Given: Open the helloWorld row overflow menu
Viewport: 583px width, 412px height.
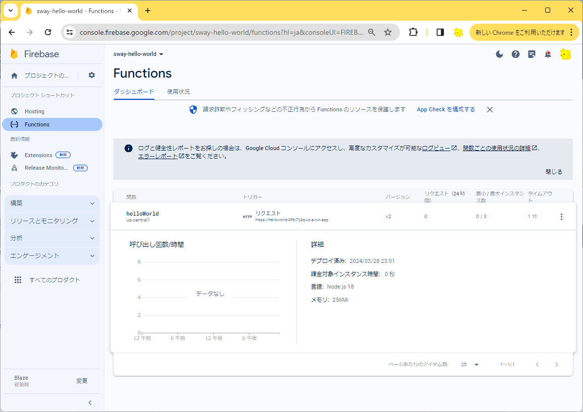Looking at the screenshot, I should point(561,217).
